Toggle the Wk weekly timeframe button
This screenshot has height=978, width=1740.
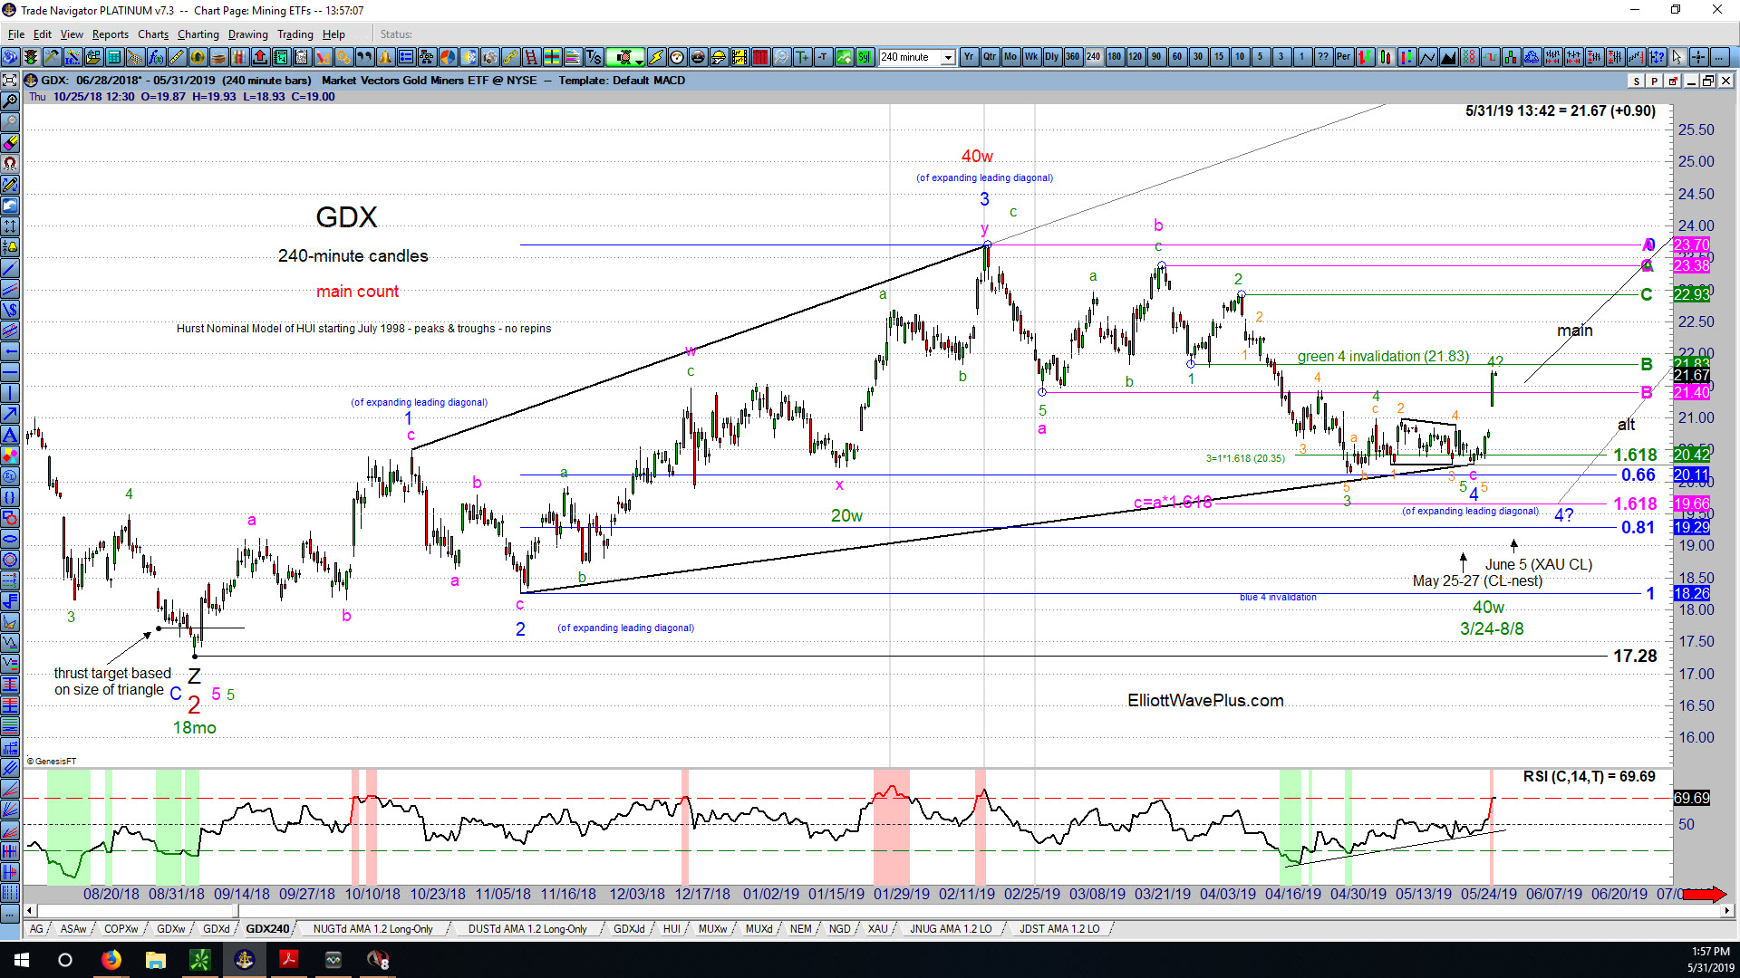coord(1030,57)
